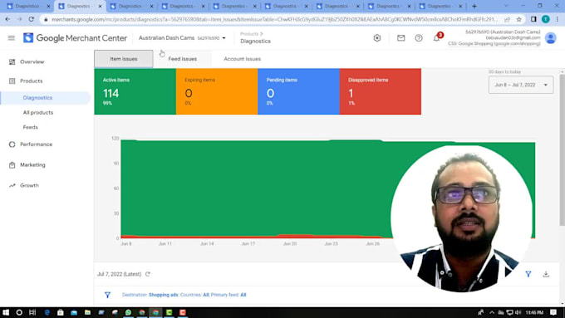Screen dimensions: 565x318
Task: Open a new browser tab
Action: 474,6
